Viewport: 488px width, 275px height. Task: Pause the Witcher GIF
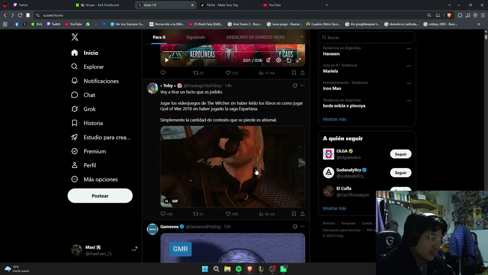167,201
